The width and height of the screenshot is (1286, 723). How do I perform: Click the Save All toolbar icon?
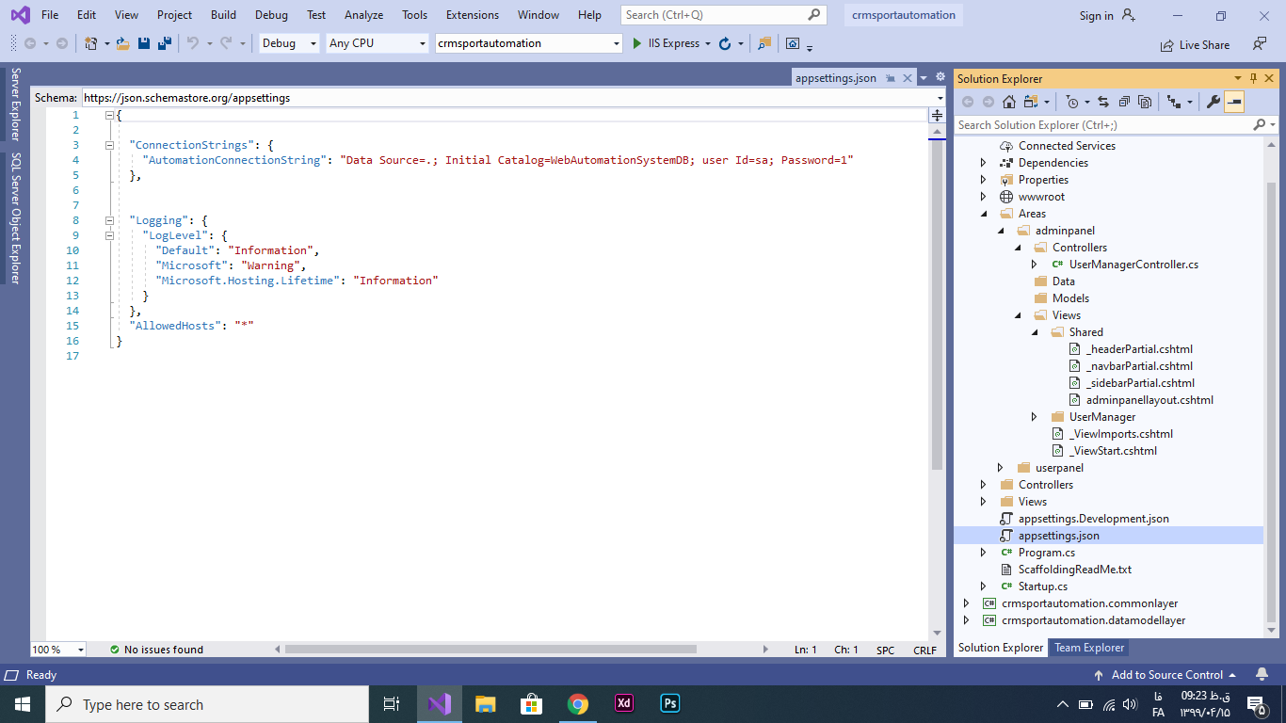[165, 43]
